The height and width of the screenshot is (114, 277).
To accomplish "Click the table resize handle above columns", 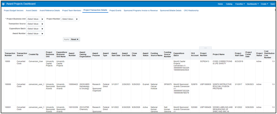I will coord(205,48).
